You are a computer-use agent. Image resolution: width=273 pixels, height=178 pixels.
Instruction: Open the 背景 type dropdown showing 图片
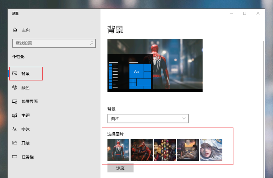pyautogui.click(x=148, y=119)
